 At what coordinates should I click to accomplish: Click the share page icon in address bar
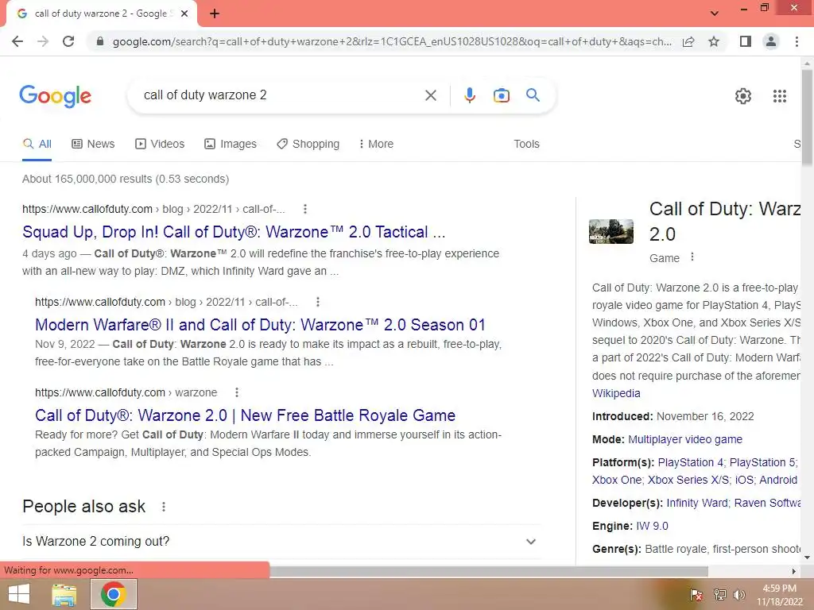coord(688,41)
